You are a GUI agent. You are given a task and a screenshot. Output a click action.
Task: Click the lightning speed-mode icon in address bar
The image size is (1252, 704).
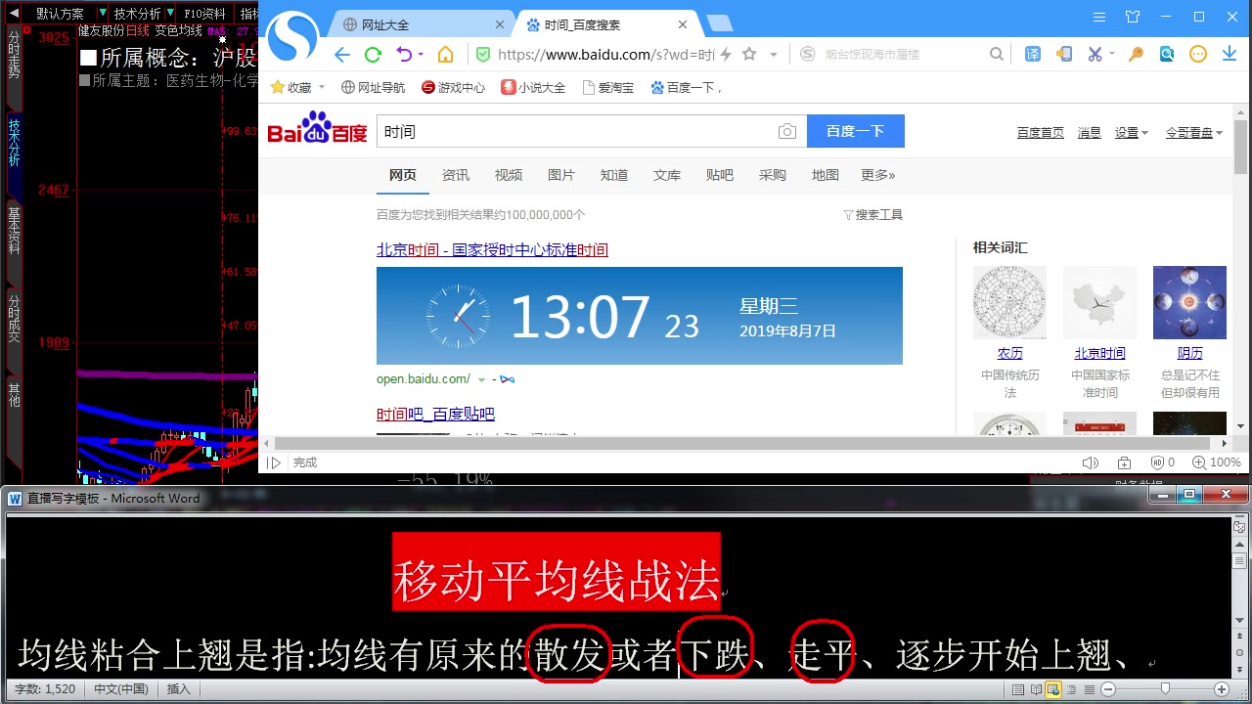point(728,55)
